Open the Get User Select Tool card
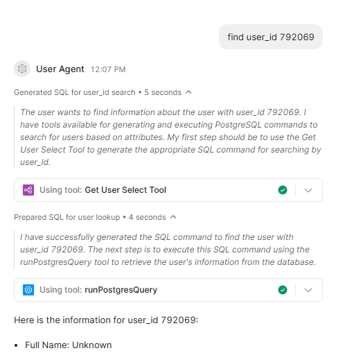345x353 pixels. pyautogui.click(x=168, y=190)
